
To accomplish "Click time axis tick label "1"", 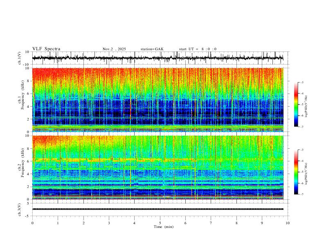I will pyautogui.click(x=58, y=223).
